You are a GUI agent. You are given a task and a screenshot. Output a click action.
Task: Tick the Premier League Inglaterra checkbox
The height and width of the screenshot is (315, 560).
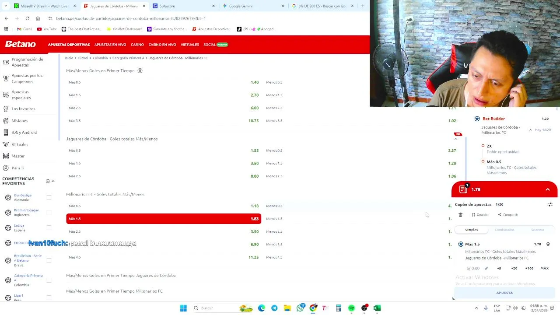click(x=49, y=213)
